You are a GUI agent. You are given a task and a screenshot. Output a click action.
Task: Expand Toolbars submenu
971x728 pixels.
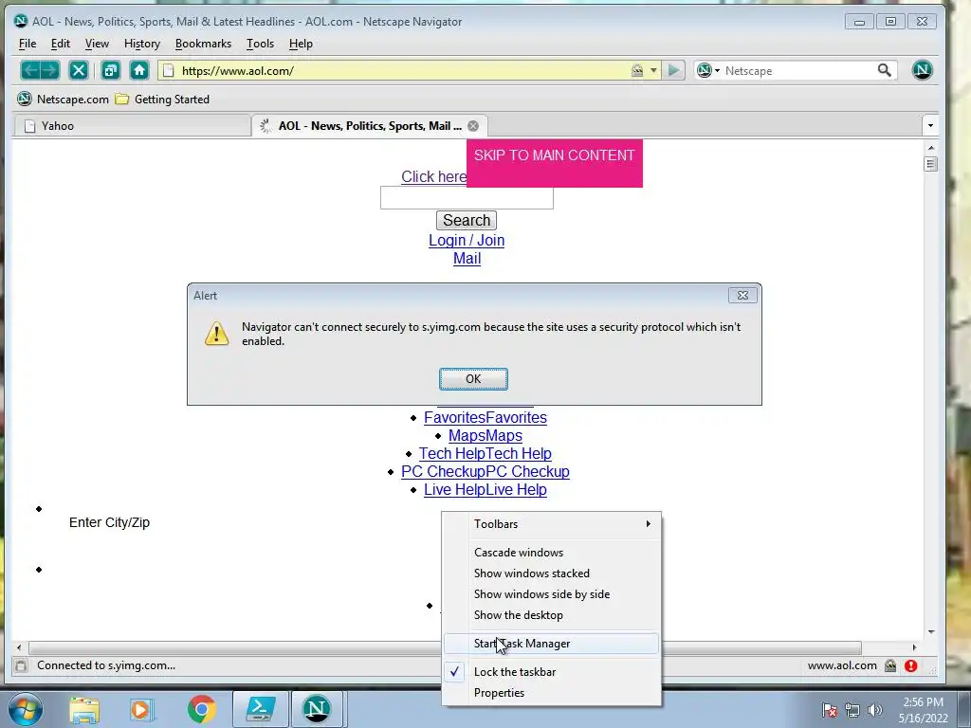pyautogui.click(x=551, y=523)
